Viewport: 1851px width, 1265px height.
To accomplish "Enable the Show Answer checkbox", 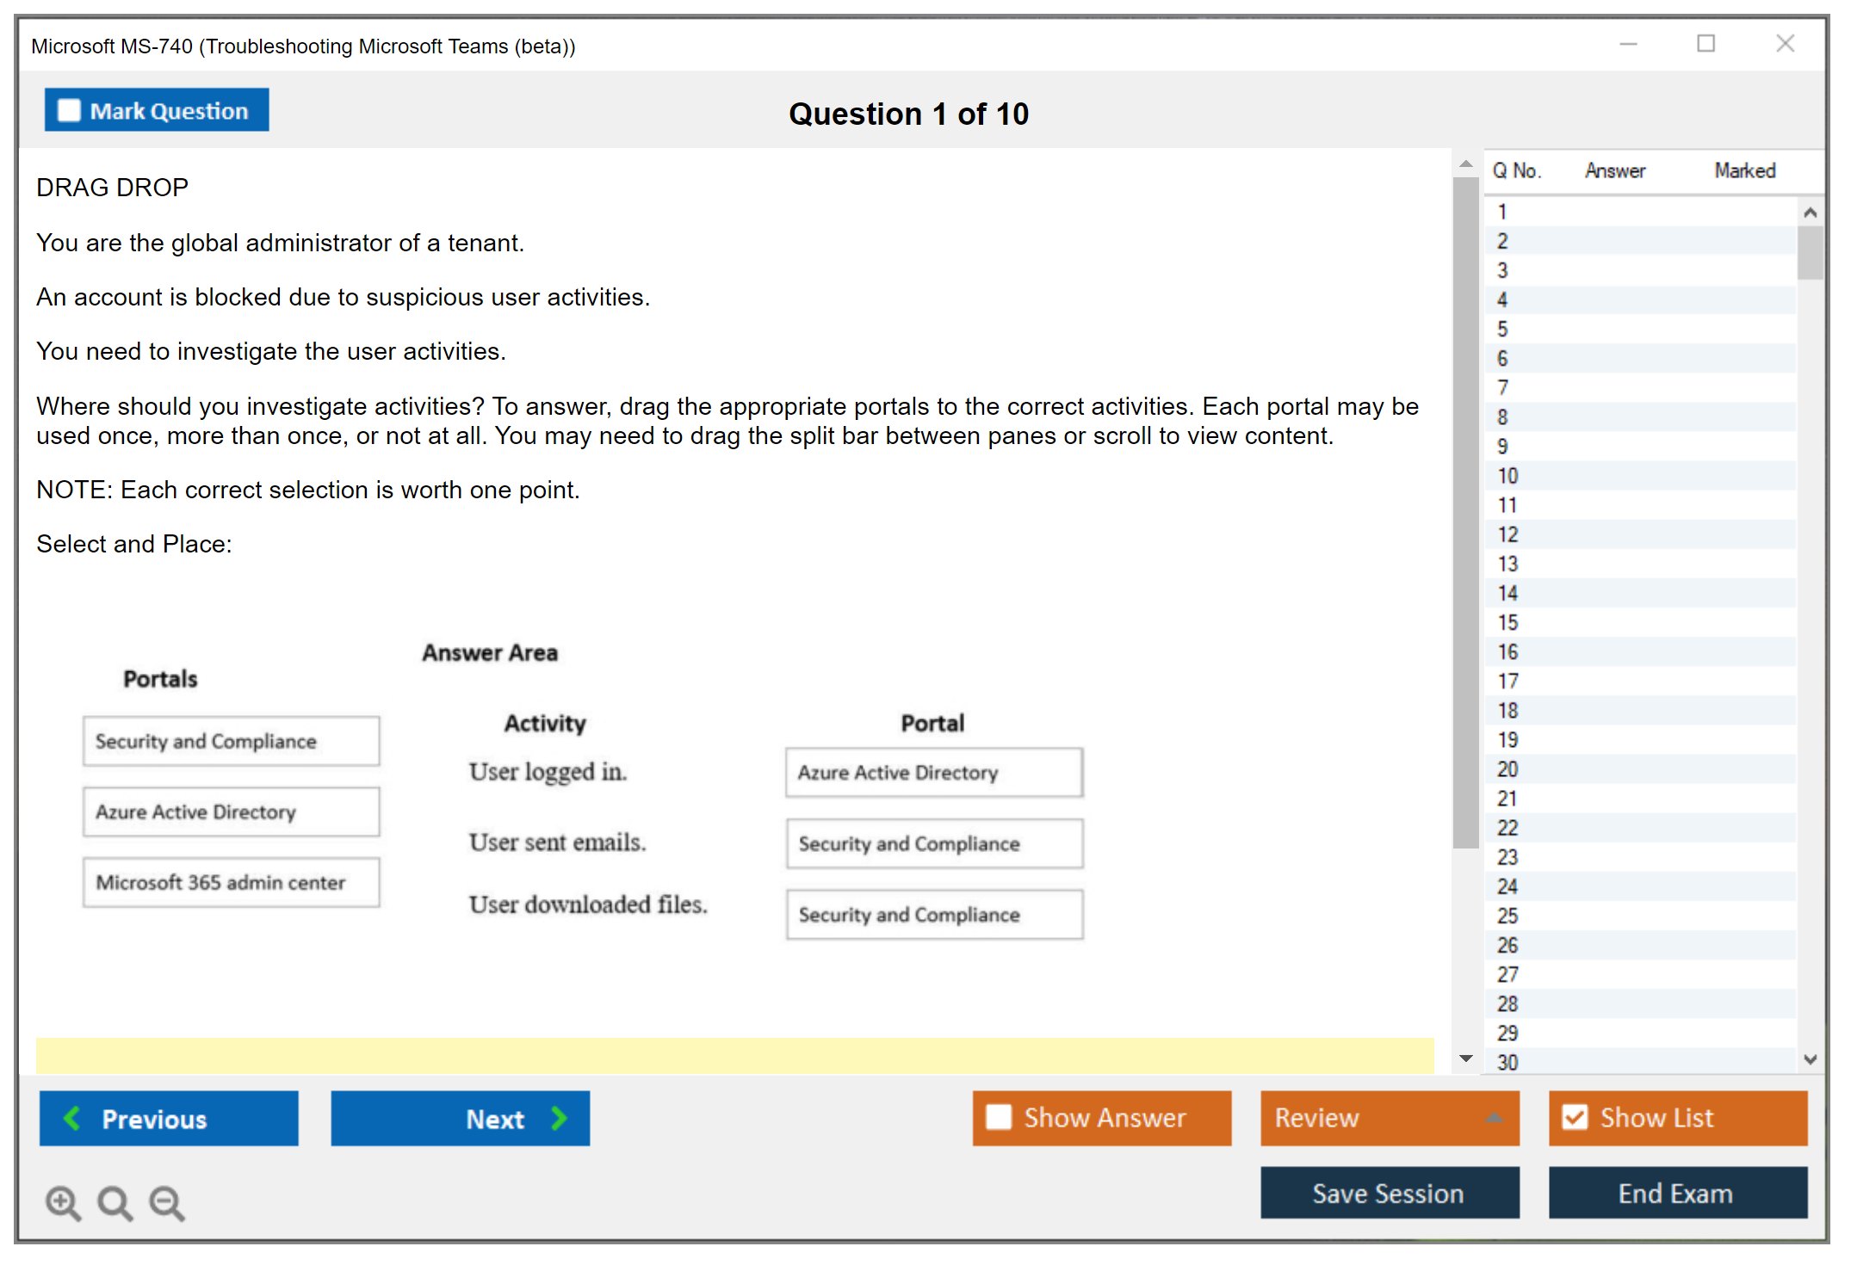I will point(999,1117).
